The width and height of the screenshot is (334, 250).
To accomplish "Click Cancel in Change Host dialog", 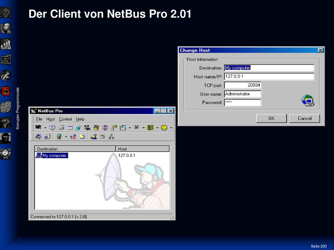I will coord(305,118).
